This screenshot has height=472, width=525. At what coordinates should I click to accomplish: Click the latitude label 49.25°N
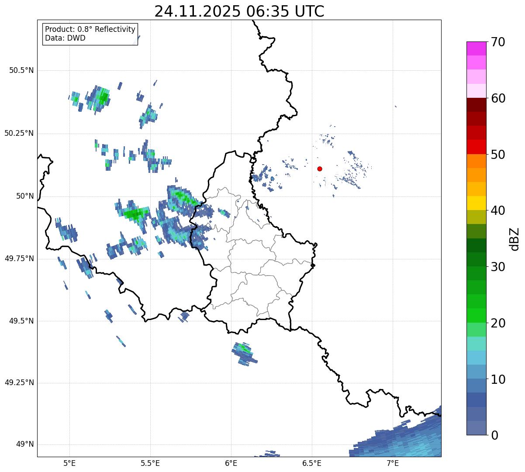point(19,383)
